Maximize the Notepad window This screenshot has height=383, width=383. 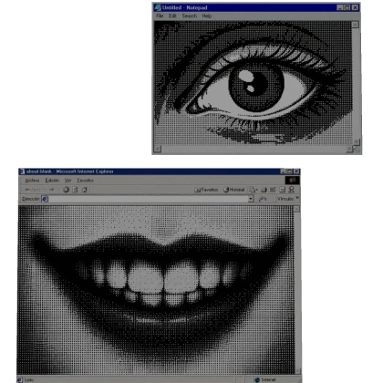347,7
